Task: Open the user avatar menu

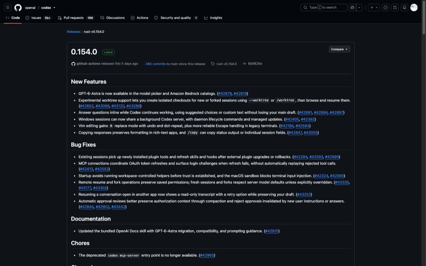Action: click(414, 7)
